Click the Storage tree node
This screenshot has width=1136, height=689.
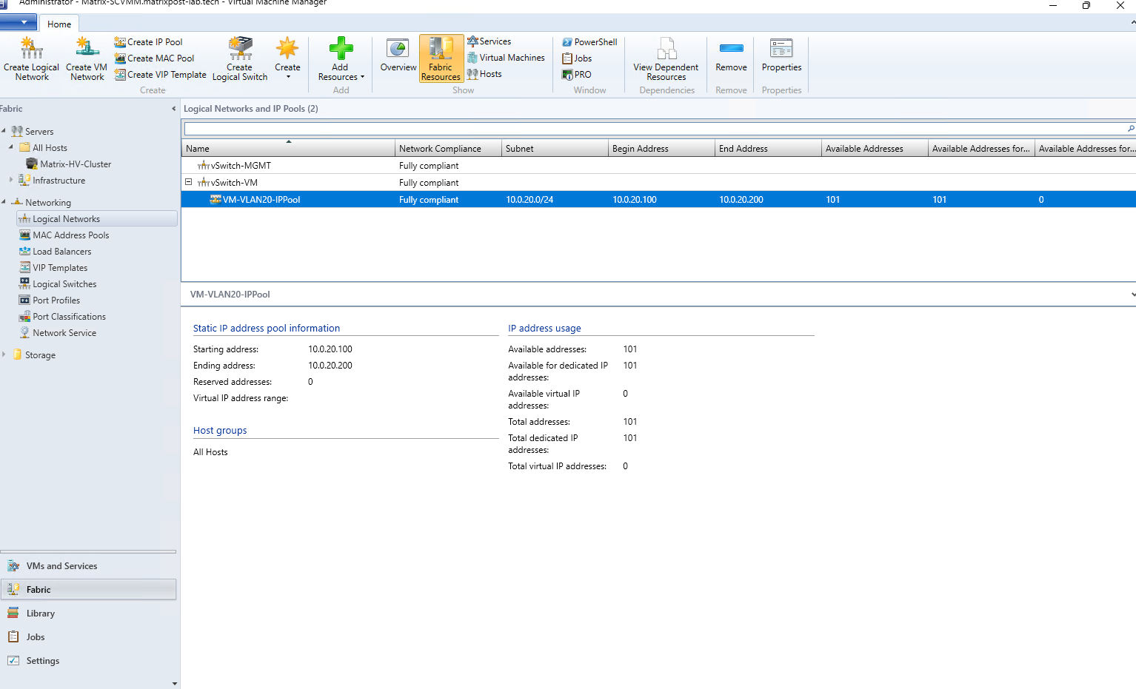(33, 355)
